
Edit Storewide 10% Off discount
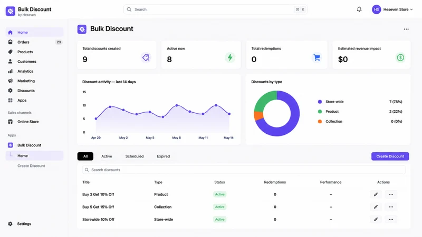click(x=376, y=219)
